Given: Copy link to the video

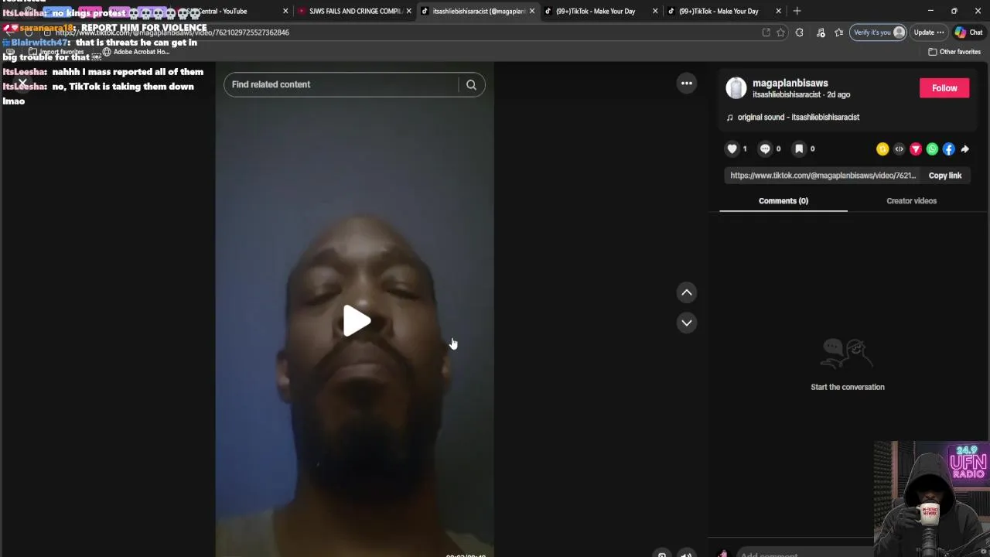Looking at the screenshot, I should pos(944,176).
